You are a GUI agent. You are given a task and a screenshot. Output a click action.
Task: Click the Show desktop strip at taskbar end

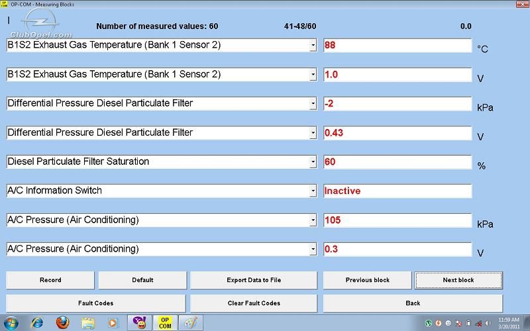point(527,323)
